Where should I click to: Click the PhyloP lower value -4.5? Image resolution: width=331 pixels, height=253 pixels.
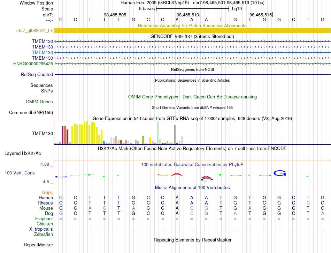pos(45,182)
